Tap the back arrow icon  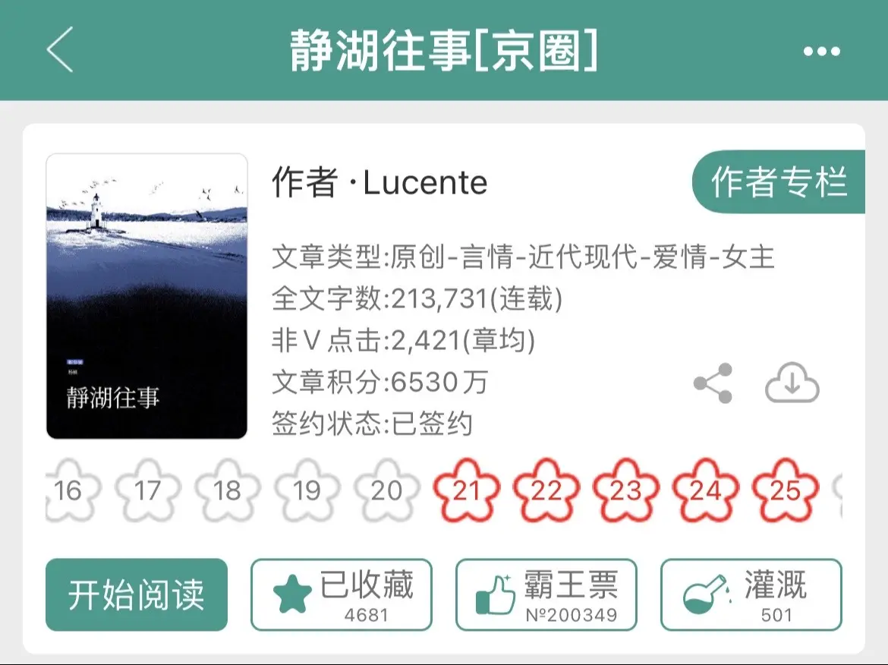(x=60, y=50)
